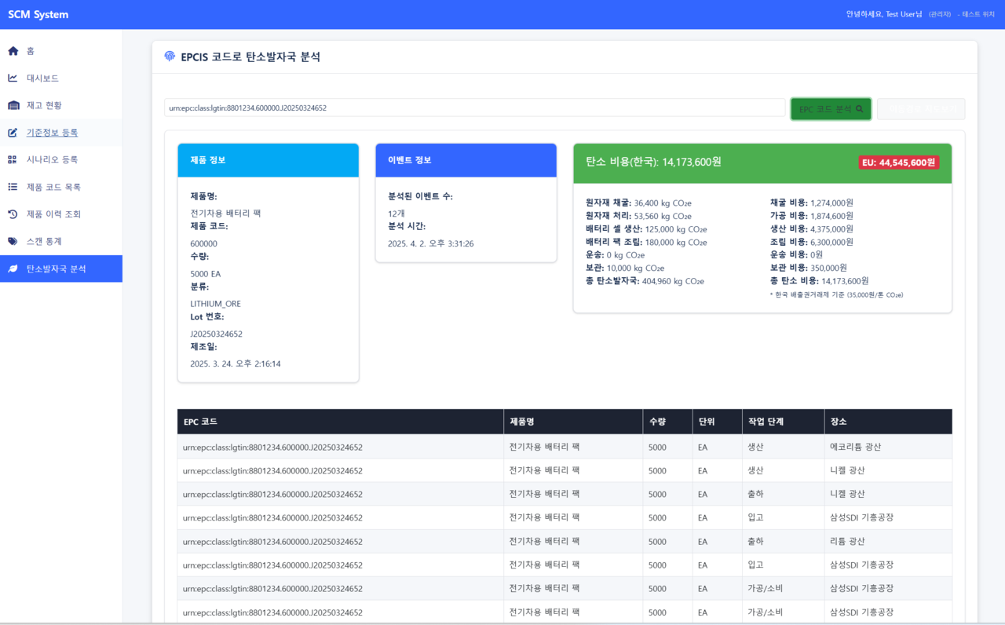
Task: Click the 기준정보 등록 edit pencil icon
Action: coord(13,133)
